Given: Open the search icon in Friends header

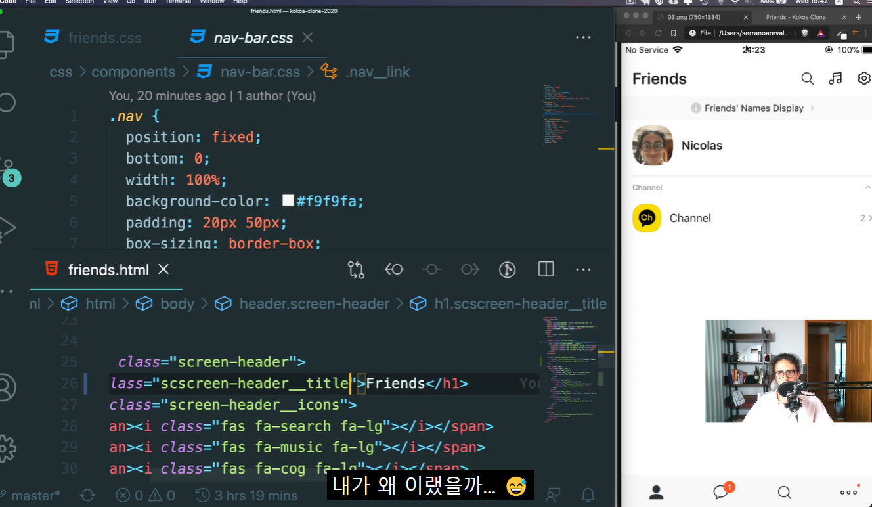Looking at the screenshot, I should [808, 79].
